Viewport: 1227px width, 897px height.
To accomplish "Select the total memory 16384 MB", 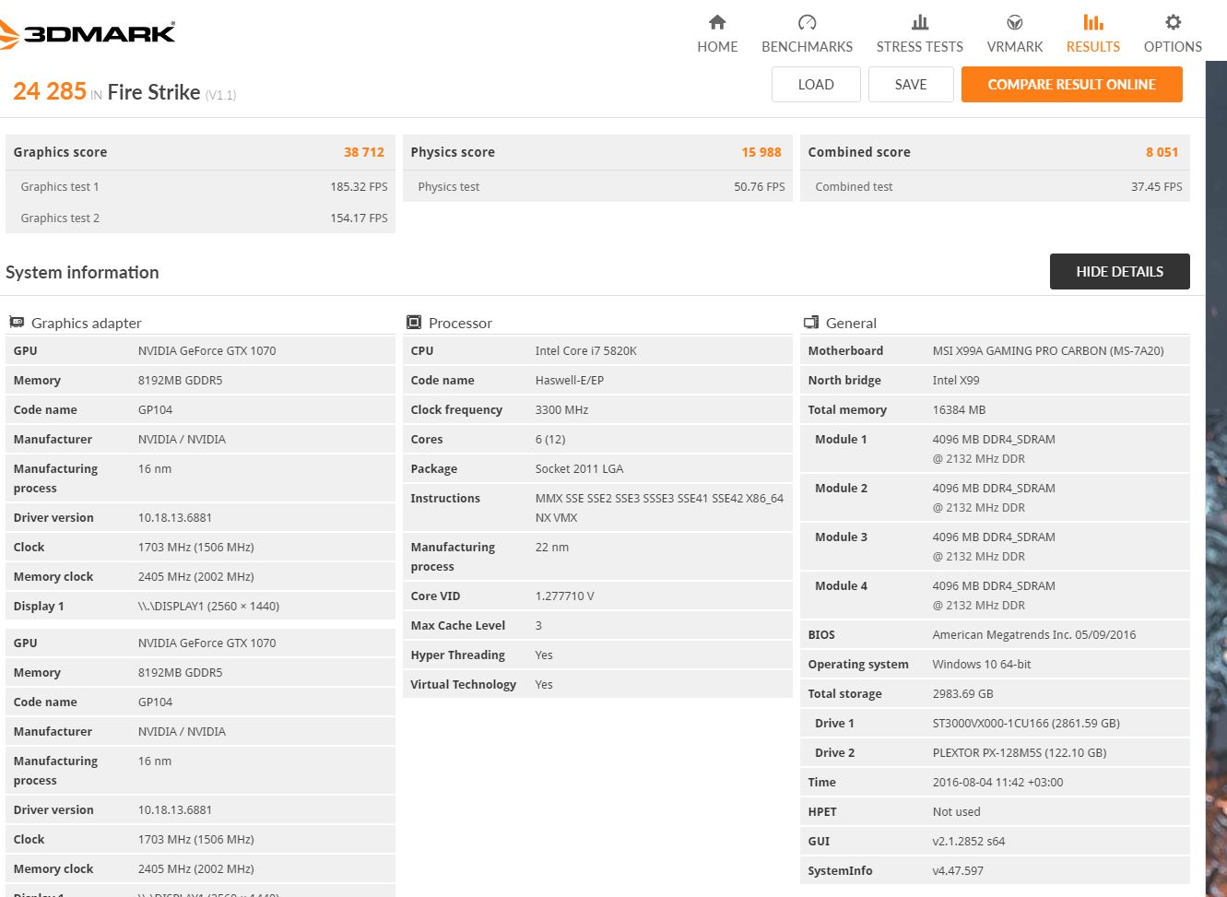I will (959, 409).
